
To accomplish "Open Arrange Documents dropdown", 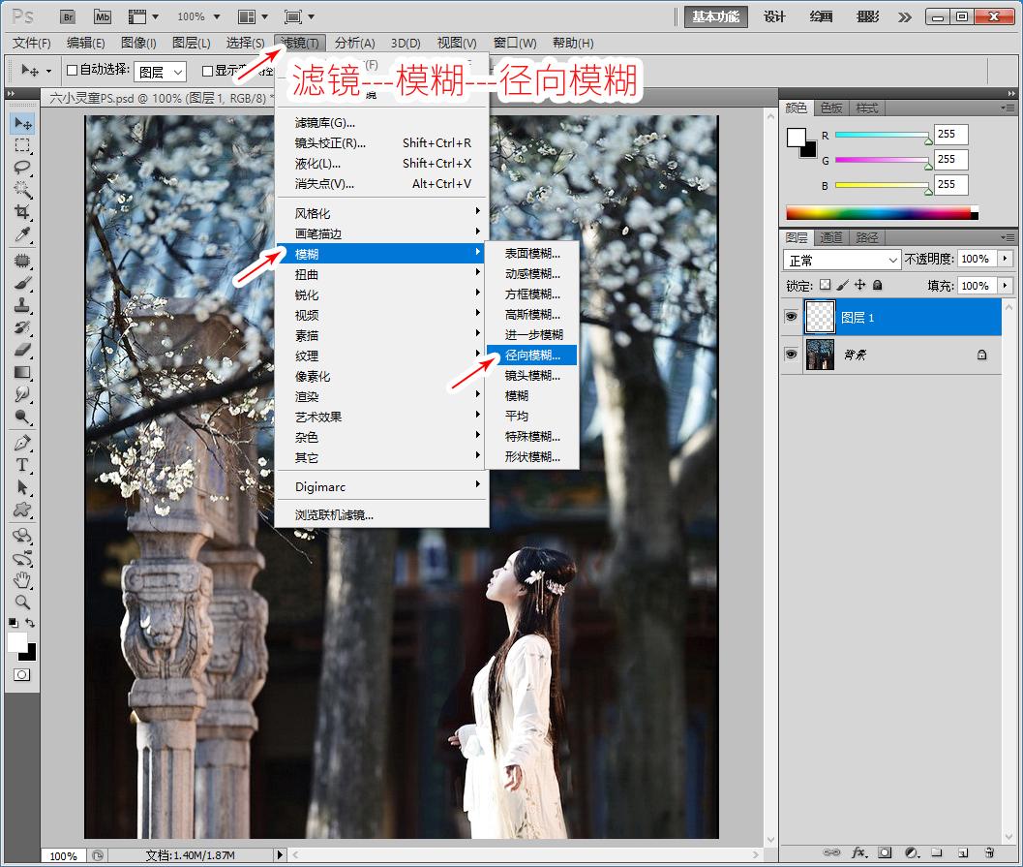I will point(254,16).
